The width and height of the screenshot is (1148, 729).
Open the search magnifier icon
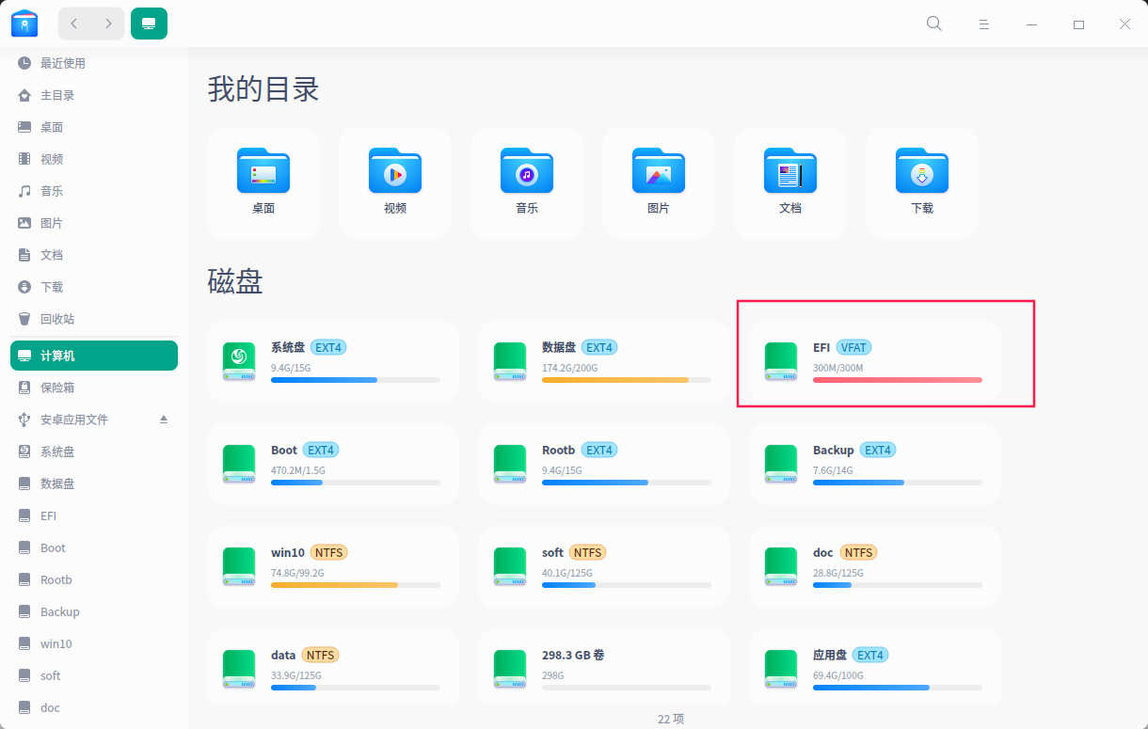coord(934,24)
